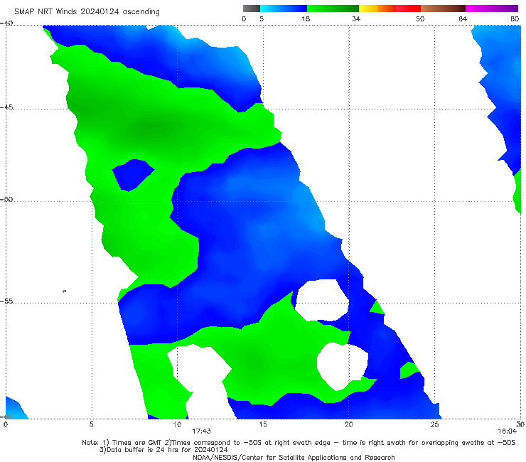
Task: Click the title 'SMAP NRT Winds 20240124 ascending'
Action: click(x=87, y=11)
